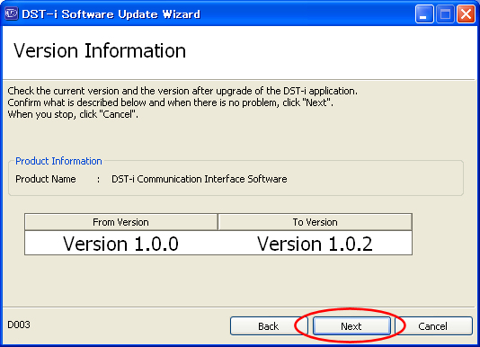Click the Product Name label

(46, 179)
